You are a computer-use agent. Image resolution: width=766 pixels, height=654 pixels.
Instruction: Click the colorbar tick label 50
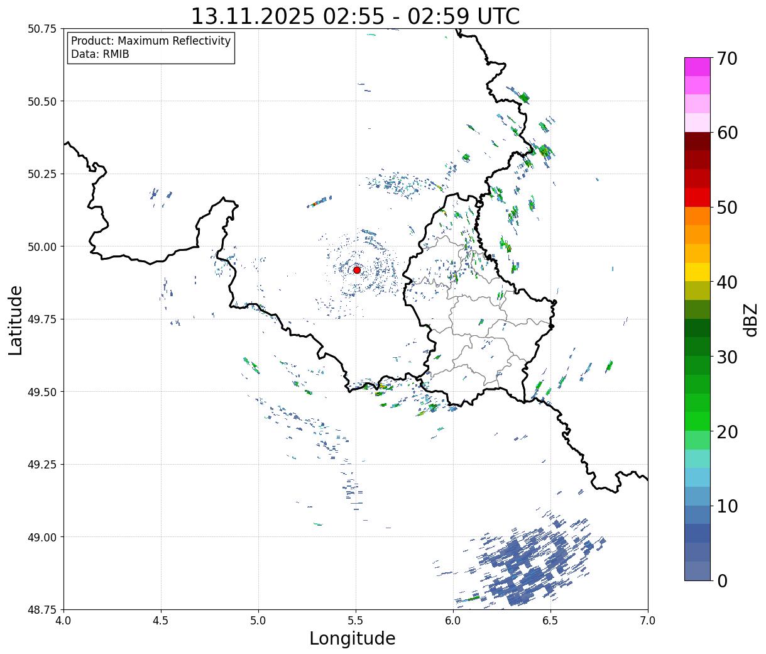(x=726, y=208)
